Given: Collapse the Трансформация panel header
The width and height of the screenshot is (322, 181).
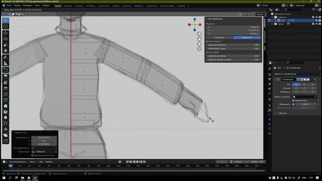Looking at the screenshot, I should click(x=215, y=19).
